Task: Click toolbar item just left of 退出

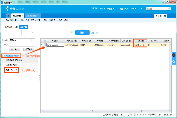Action: point(60,20)
